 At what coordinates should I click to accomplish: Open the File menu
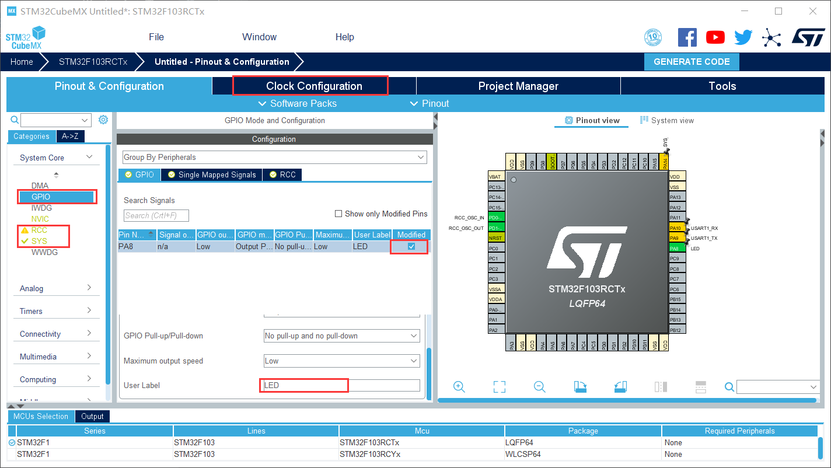click(x=156, y=37)
